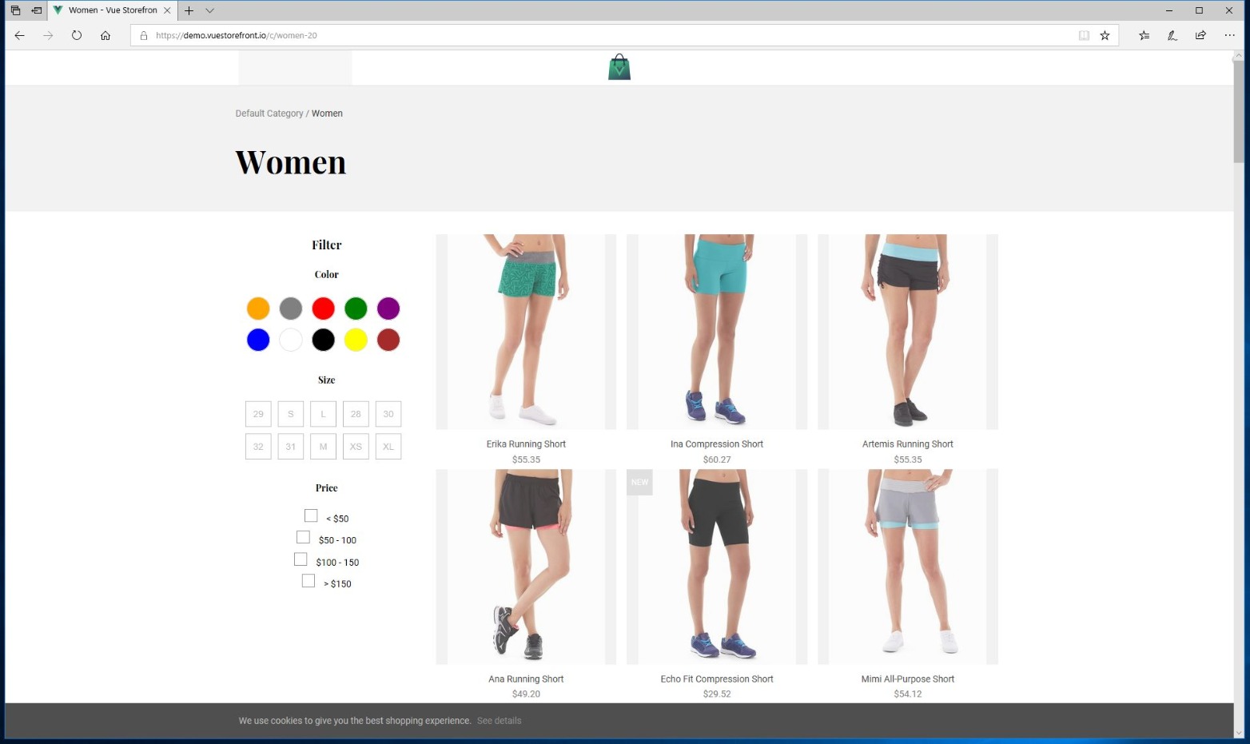This screenshot has height=744, width=1250.
Task: Filter by size 31
Action: tap(291, 447)
